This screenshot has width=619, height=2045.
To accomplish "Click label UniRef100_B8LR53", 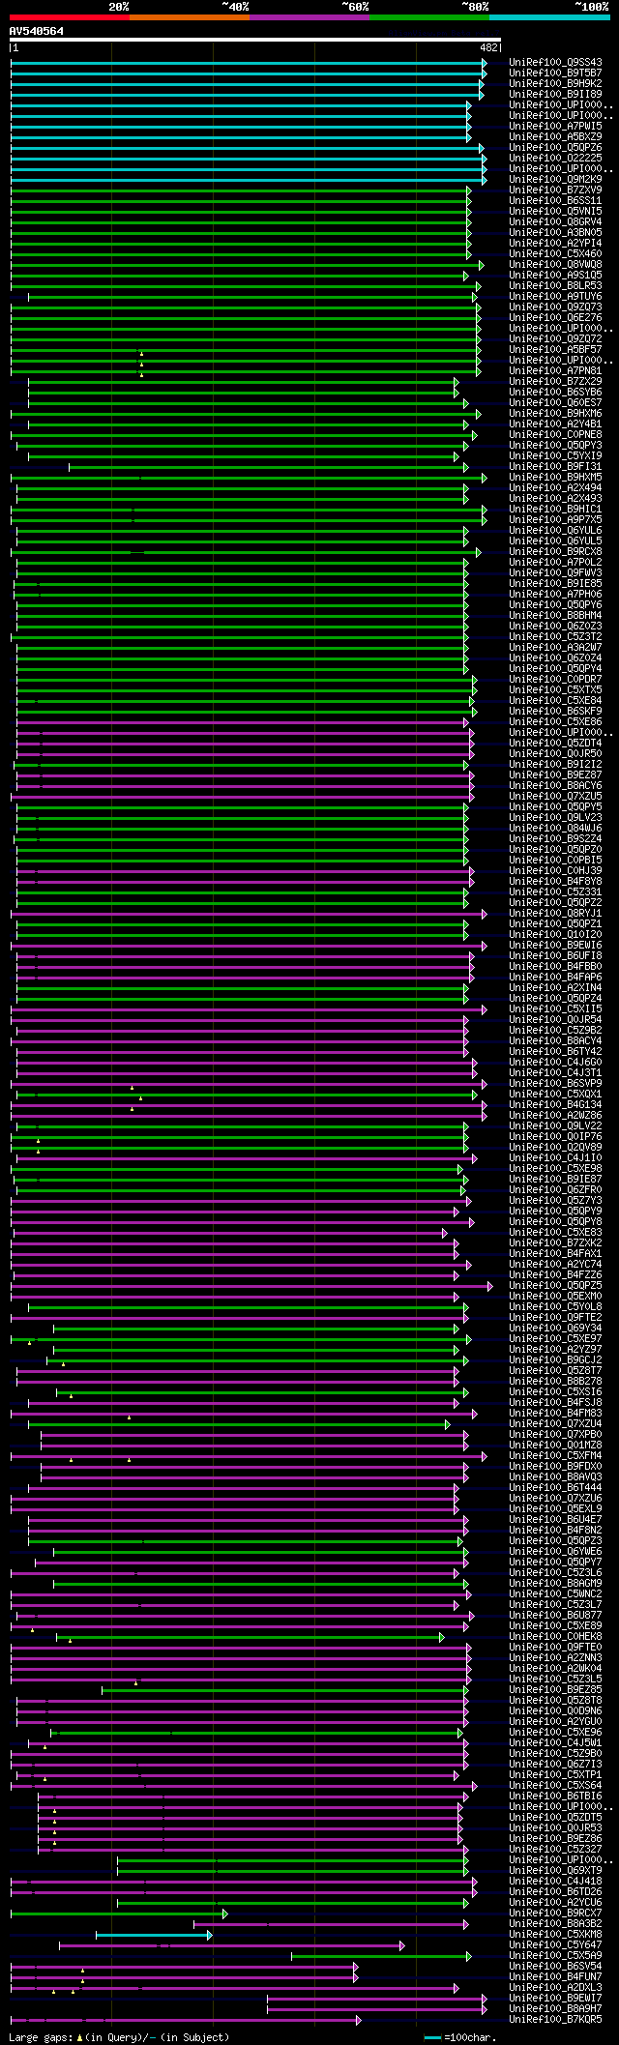I will (555, 286).
